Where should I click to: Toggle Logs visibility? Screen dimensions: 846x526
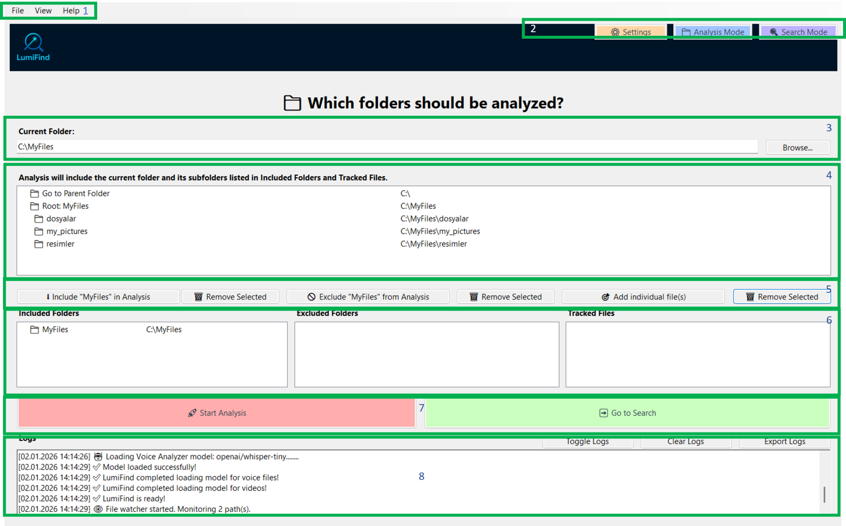[588, 441]
